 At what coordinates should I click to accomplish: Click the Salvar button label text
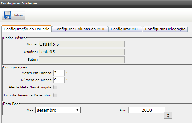pos(18,15)
